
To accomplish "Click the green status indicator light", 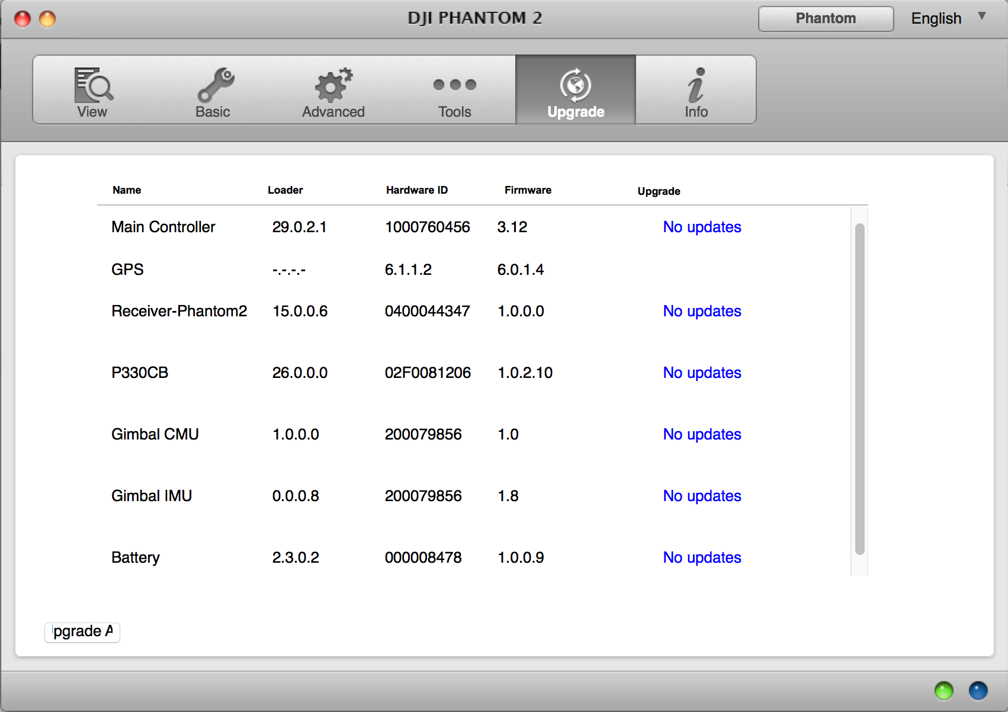I will click(944, 691).
